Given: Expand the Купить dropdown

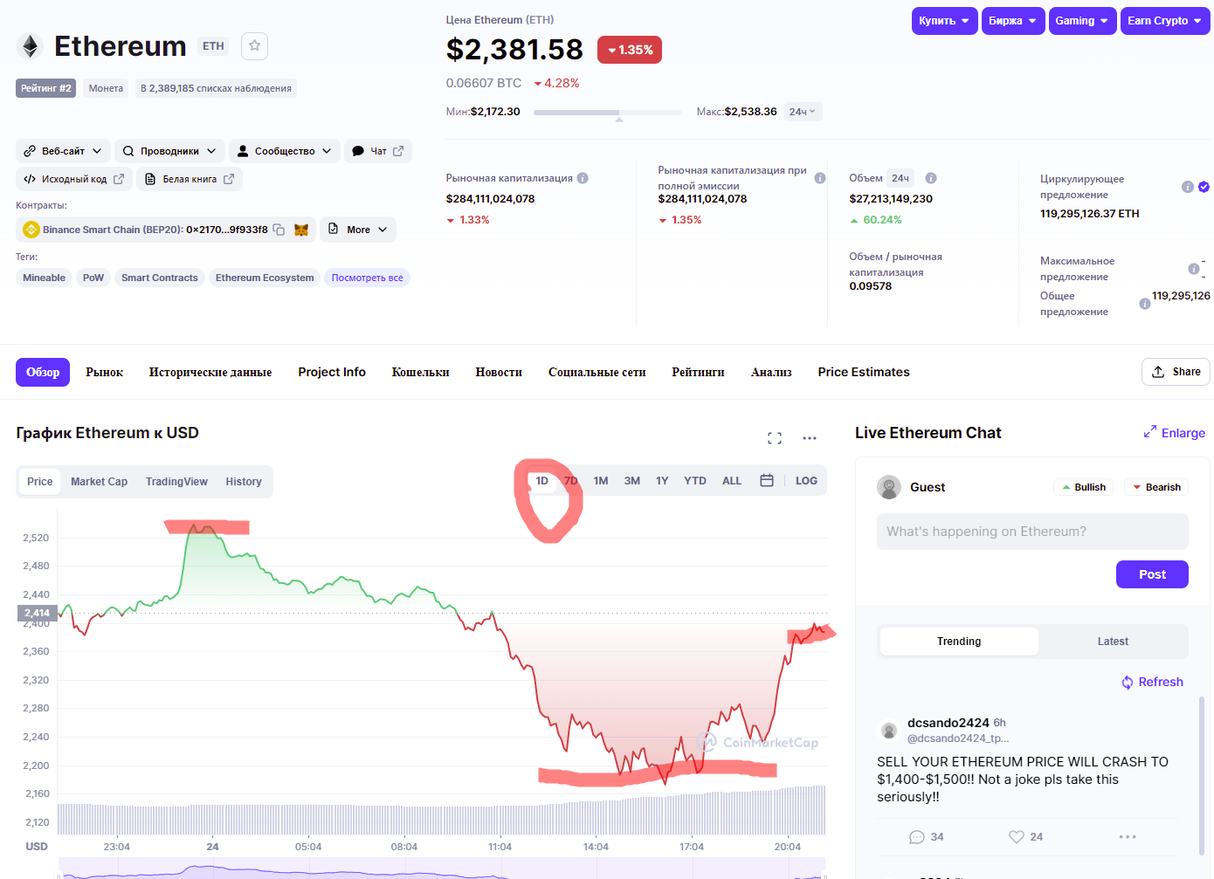Looking at the screenshot, I should click(944, 21).
